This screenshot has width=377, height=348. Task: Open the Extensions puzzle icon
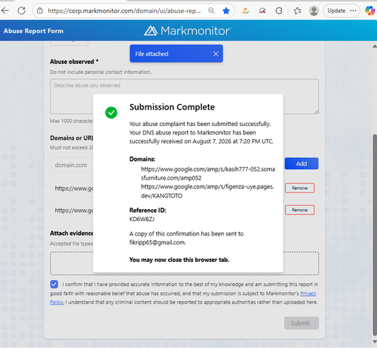pyautogui.click(x=279, y=11)
